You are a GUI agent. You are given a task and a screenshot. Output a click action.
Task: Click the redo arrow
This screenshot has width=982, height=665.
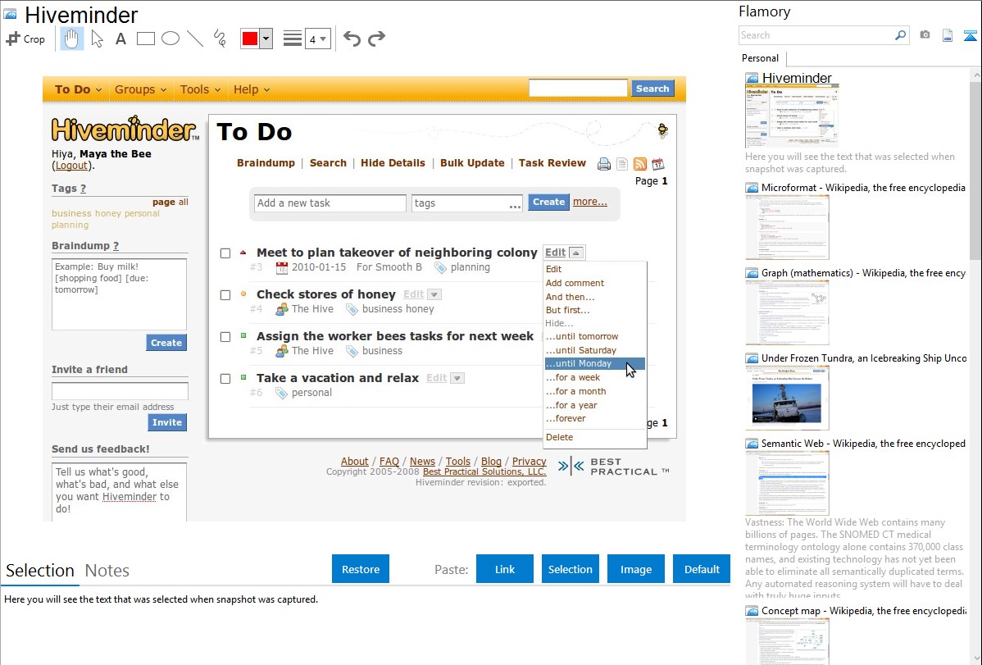pyautogui.click(x=376, y=39)
